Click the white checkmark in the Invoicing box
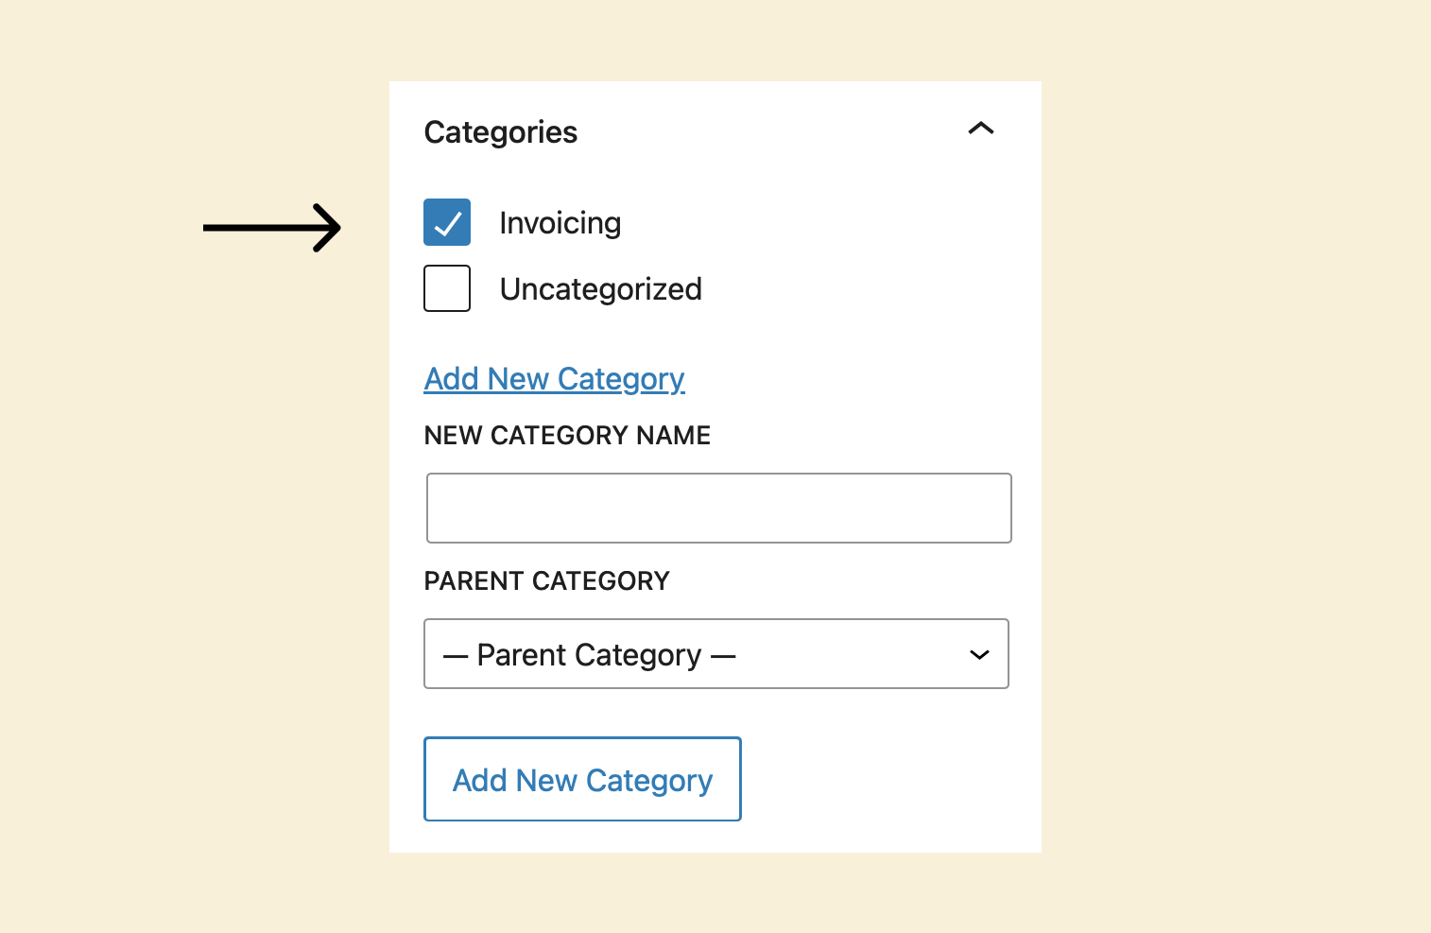The image size is (1431, 933). [x=448, y=224]
